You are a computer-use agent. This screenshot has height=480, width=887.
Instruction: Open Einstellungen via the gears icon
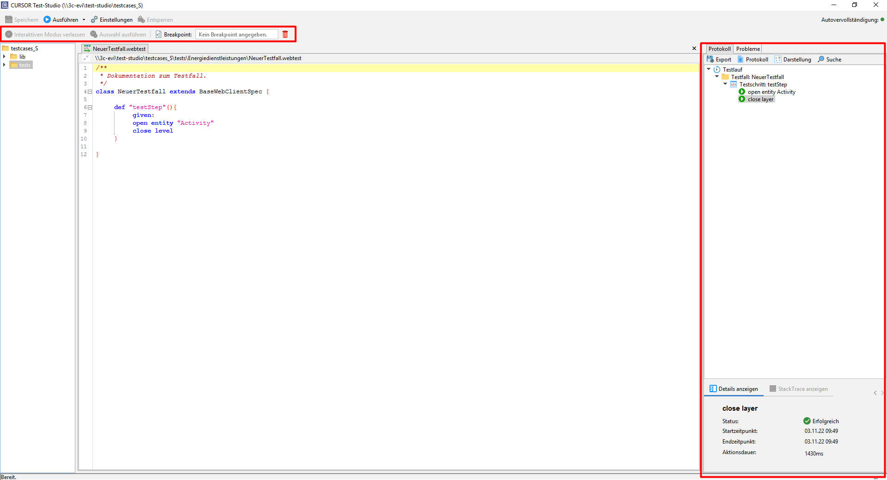(x=94, y=19)
